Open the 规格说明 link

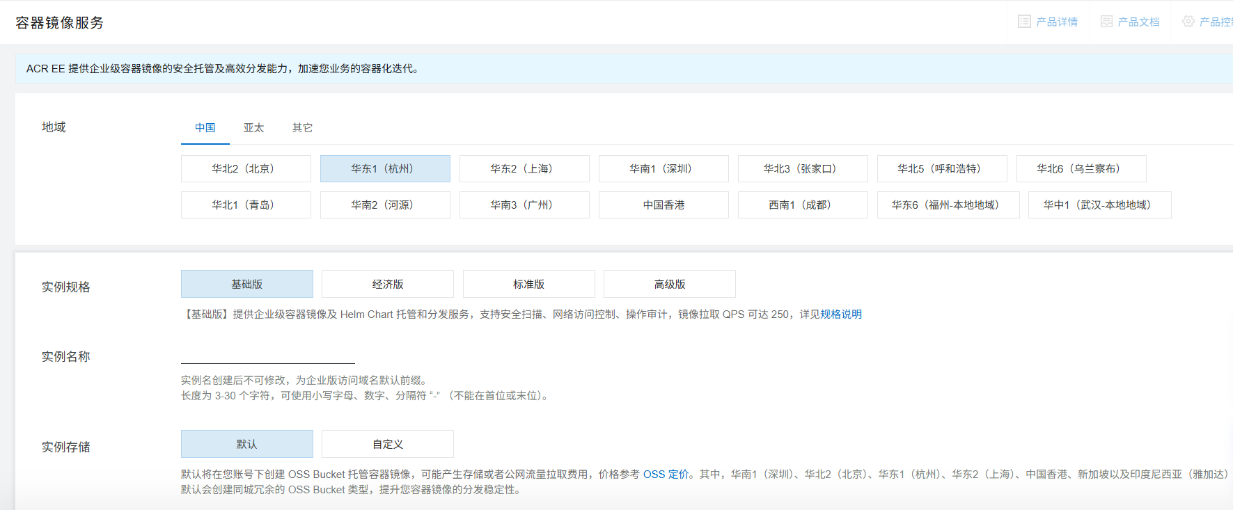click(841, 314)
